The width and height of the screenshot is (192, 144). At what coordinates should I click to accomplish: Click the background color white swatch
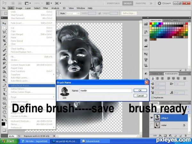(x=6, y=126)
